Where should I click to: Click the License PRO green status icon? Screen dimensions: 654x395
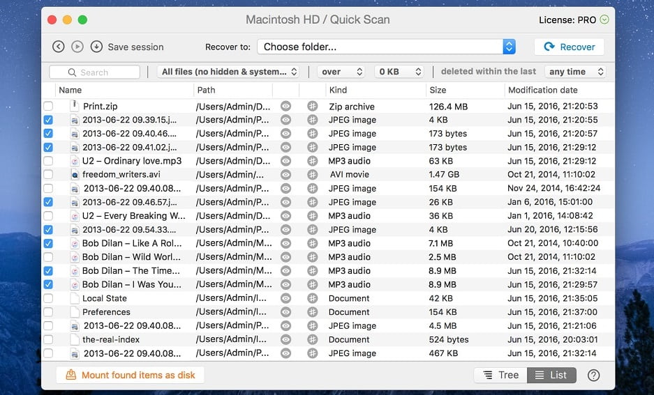pos(604,20)
